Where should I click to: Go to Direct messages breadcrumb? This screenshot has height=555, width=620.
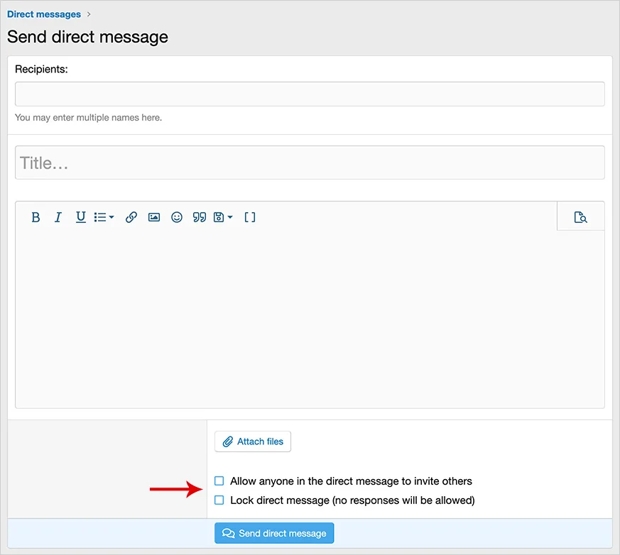(x=44, y=14)
